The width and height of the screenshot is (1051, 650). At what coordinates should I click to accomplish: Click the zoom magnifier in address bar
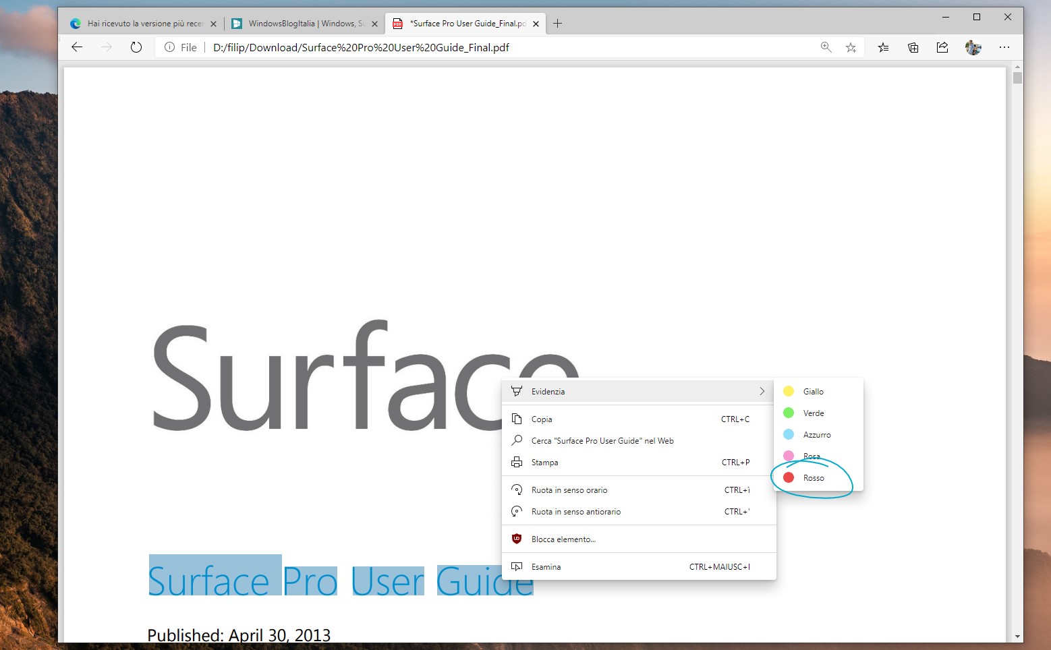coord(826,47)
